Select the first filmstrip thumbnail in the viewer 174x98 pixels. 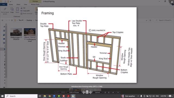71,90
